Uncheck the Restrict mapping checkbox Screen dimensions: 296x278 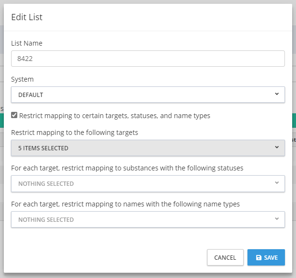14,115
